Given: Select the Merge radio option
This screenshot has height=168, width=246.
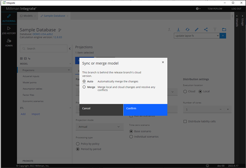Looking at the screenshot, I should click(84, 87).
